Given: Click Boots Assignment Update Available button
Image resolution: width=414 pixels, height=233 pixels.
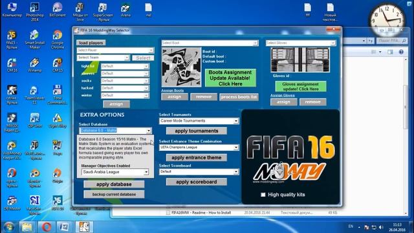Looking at the screenshot, I should point(230,78).
